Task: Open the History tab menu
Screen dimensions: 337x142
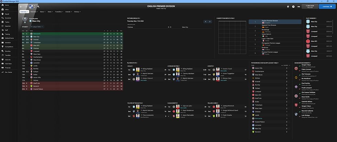Action: pyautogui.click(x=77, y=12)
